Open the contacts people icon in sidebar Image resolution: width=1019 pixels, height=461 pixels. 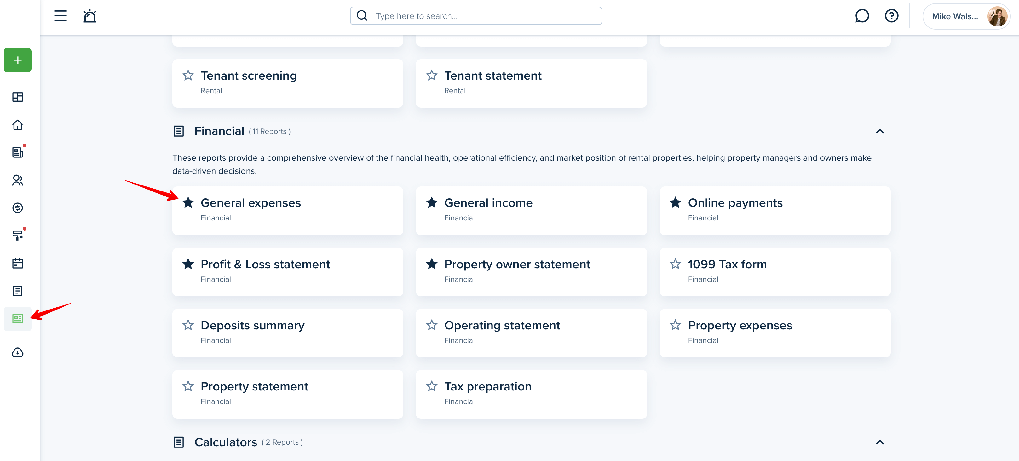coord(18,180)
